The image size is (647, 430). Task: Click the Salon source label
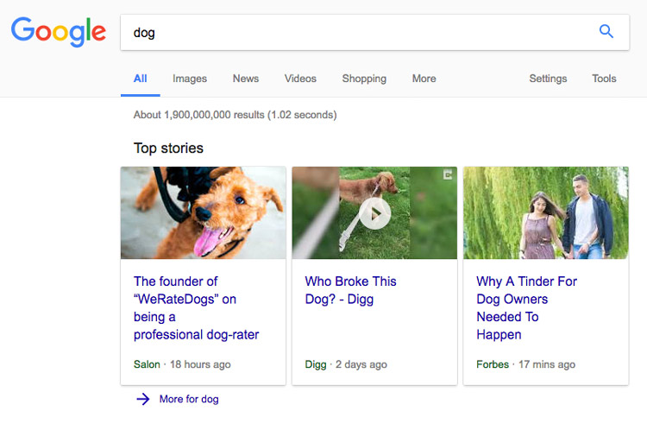147,364
